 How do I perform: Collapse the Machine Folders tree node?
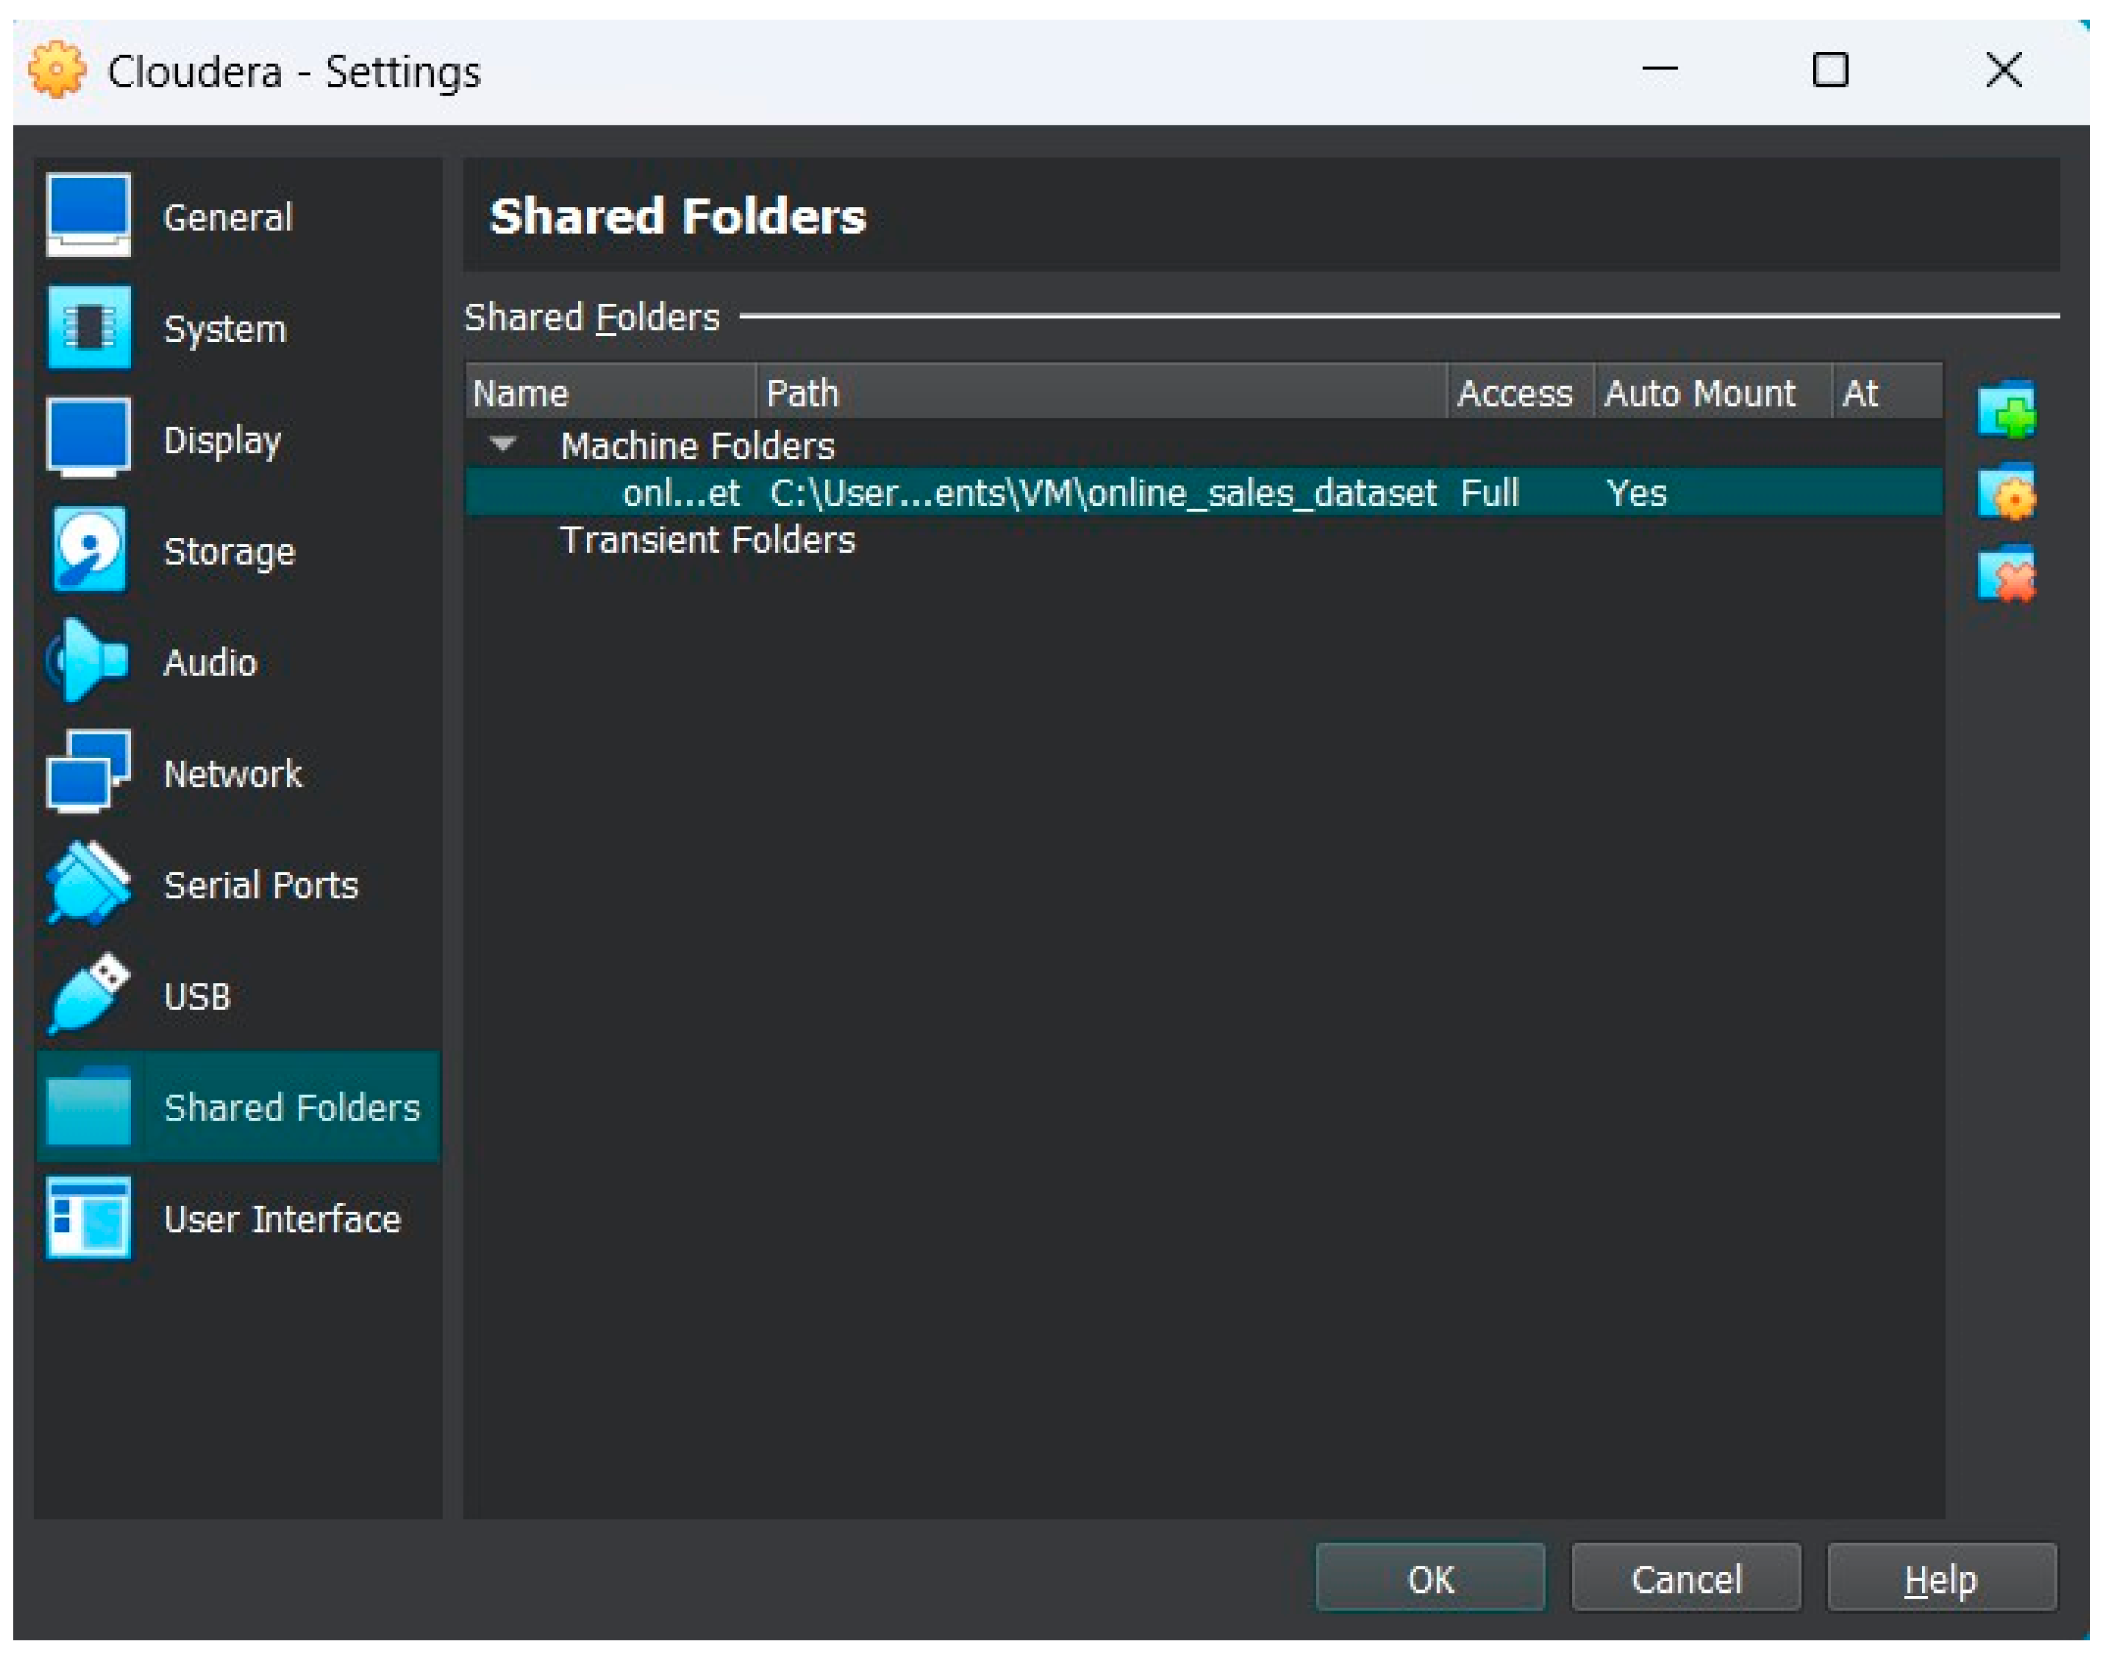point(502,444)
